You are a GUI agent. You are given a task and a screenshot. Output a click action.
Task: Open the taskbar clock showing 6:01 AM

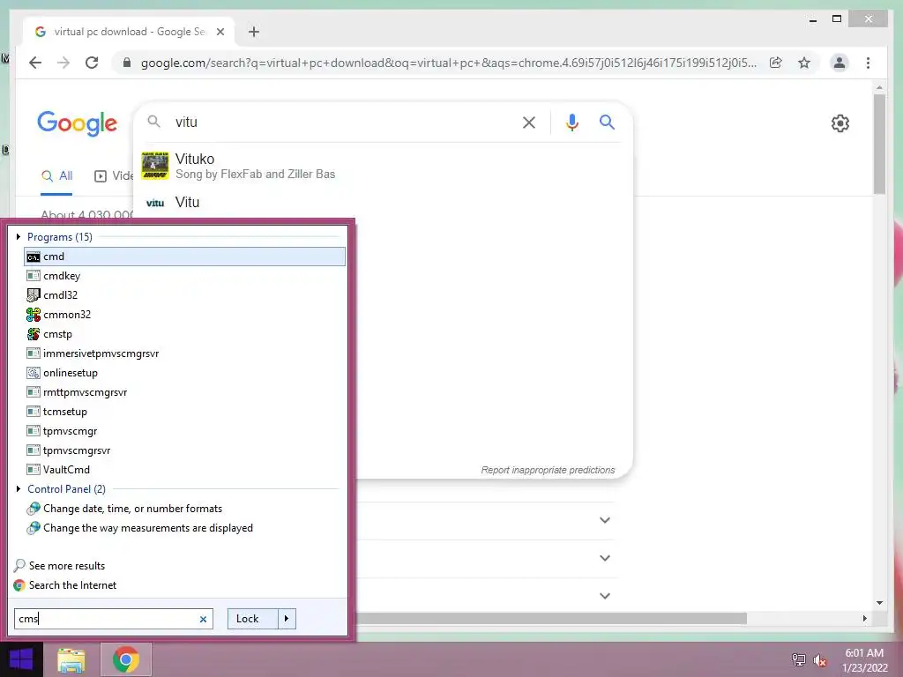[864, 660]
